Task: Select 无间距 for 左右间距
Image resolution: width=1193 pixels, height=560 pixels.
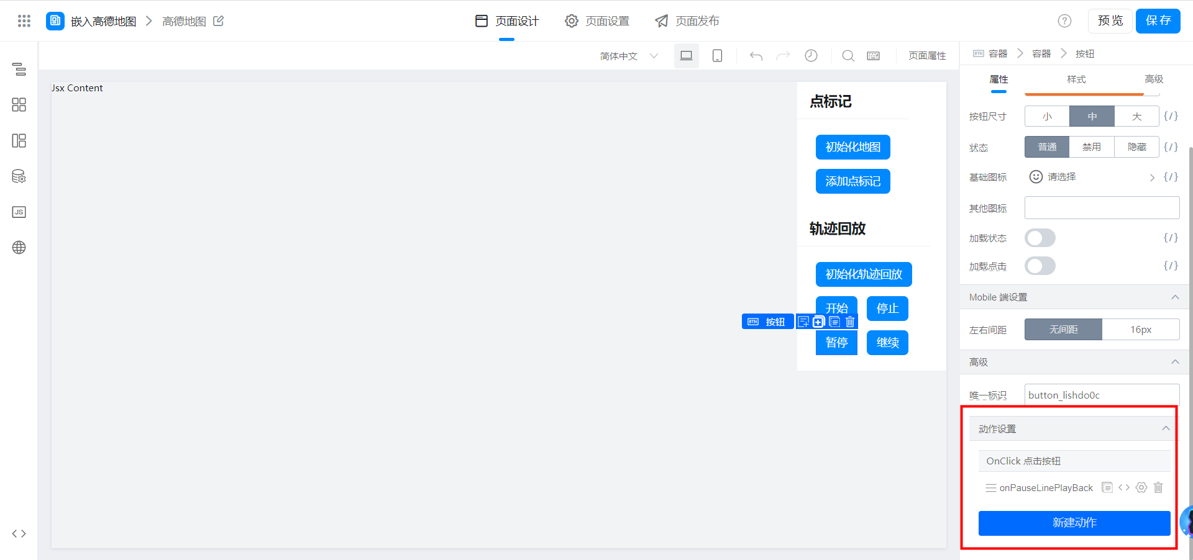Action: tap(1063, 329)
